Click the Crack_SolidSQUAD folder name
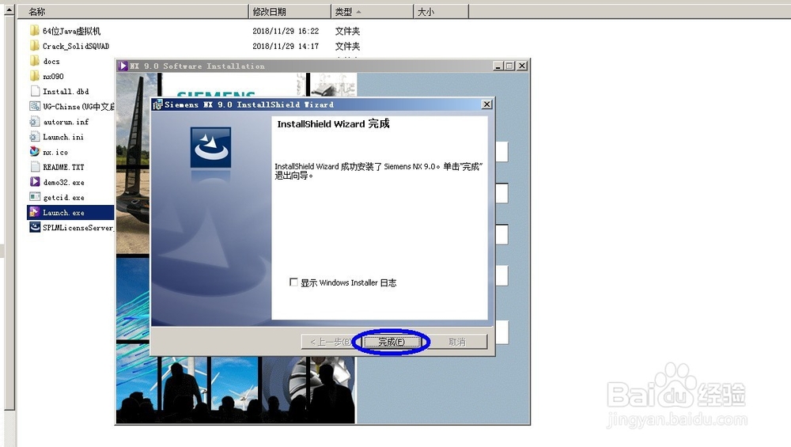This screenshot has height=447, width=791. point(76,47)
